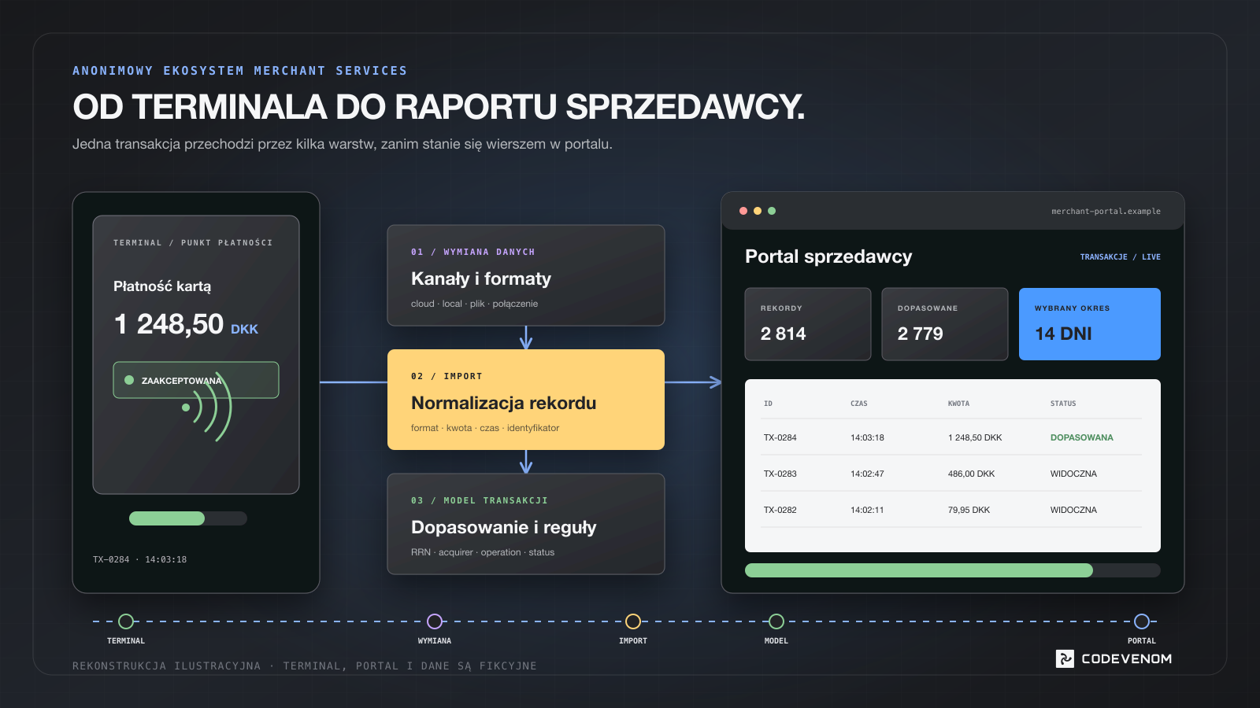
Task: Select the TX-0284 table cell
Action: (780, 437)
